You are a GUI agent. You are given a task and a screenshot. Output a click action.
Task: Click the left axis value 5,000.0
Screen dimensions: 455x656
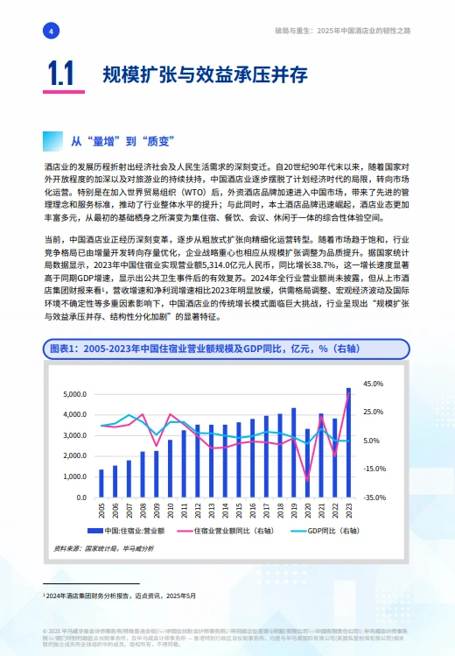pos(74,394)
